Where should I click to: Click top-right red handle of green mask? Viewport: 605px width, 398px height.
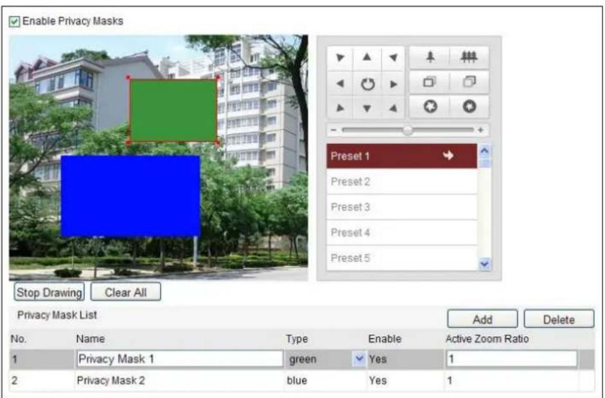point(218,78)
